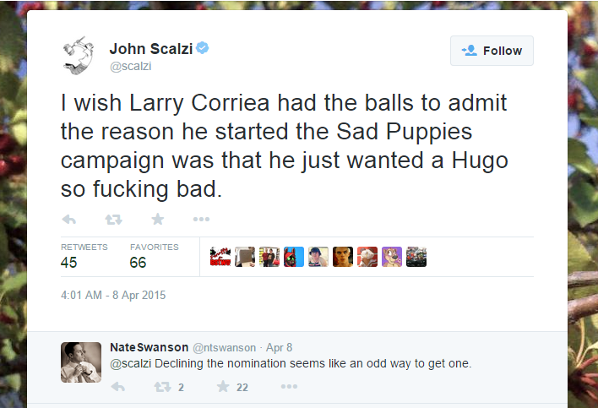
Task: Click reply arrow on Nate Swanson's tweet
Action: (118, 387)
